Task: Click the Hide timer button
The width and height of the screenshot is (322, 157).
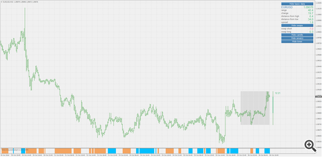Action: (297, 42)
